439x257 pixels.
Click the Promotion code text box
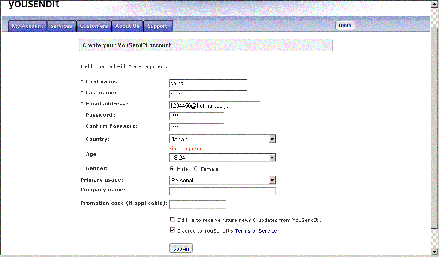198,205
